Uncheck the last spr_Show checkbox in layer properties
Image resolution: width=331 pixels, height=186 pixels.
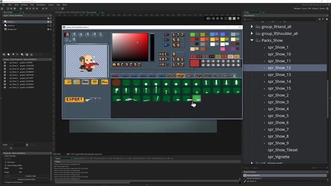click(x=5, y=87)
